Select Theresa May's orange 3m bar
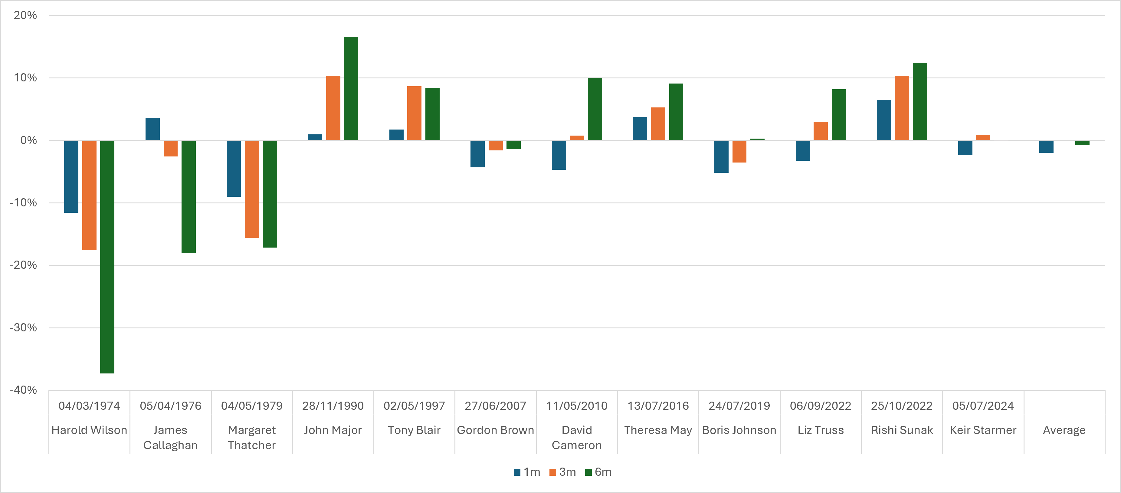This screenshot has height=493, width=1121. [658, 123]
